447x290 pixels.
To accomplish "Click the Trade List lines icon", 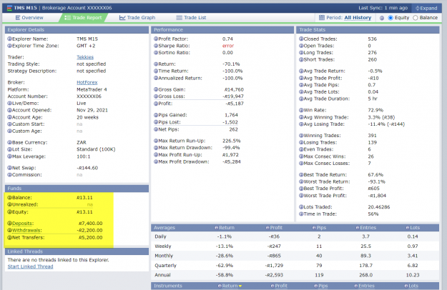I will click(179, 18).
